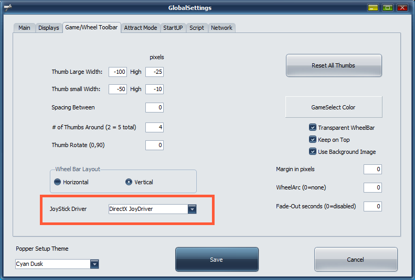
Task: Maximize the GlobalSettings window
Action: click(387, 8)
